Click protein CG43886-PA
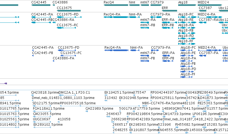 pos(63,58)
